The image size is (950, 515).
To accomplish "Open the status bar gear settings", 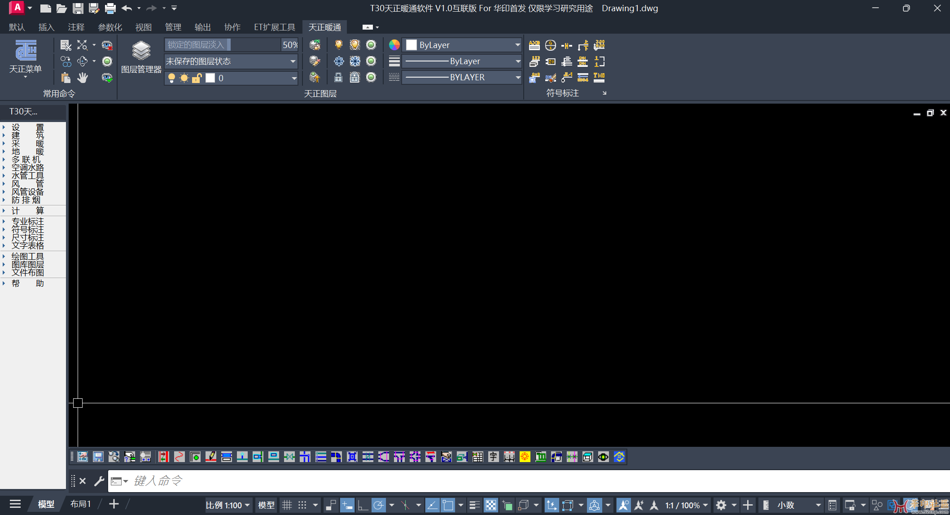I will 721,505.
